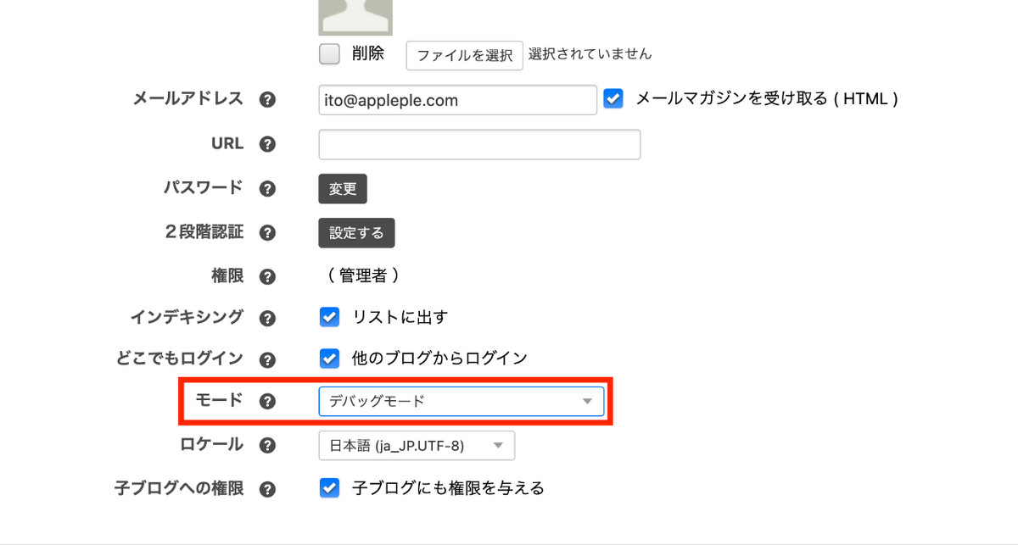Click the 変更 password button
1018x545 pixels.
coord(343,188)
